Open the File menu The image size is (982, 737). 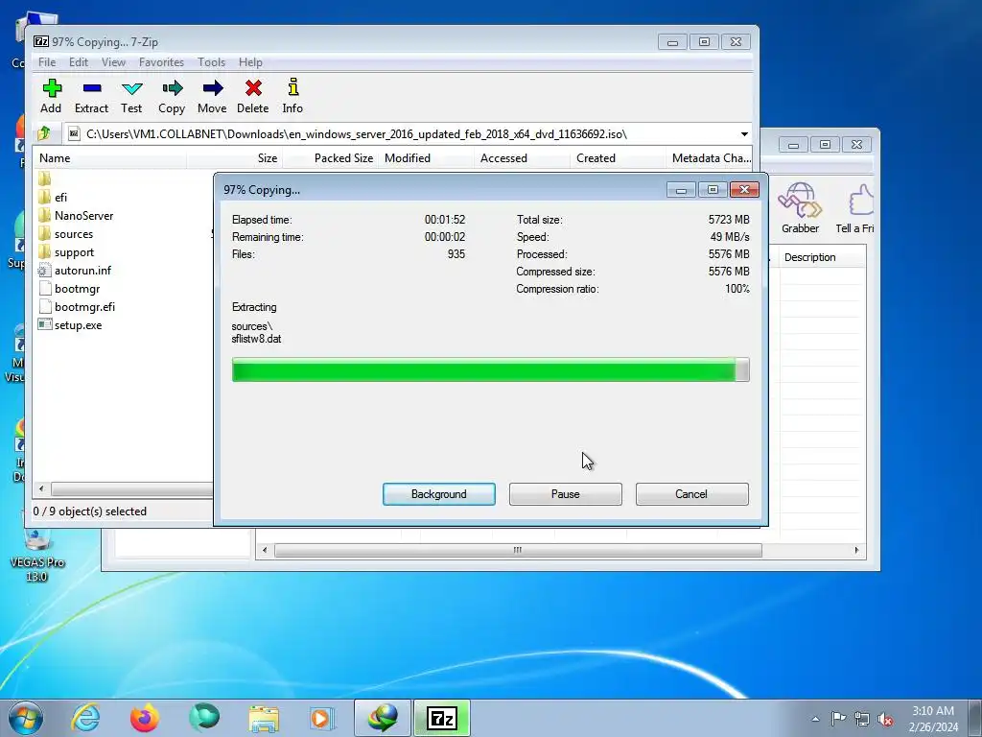point(47,62)
